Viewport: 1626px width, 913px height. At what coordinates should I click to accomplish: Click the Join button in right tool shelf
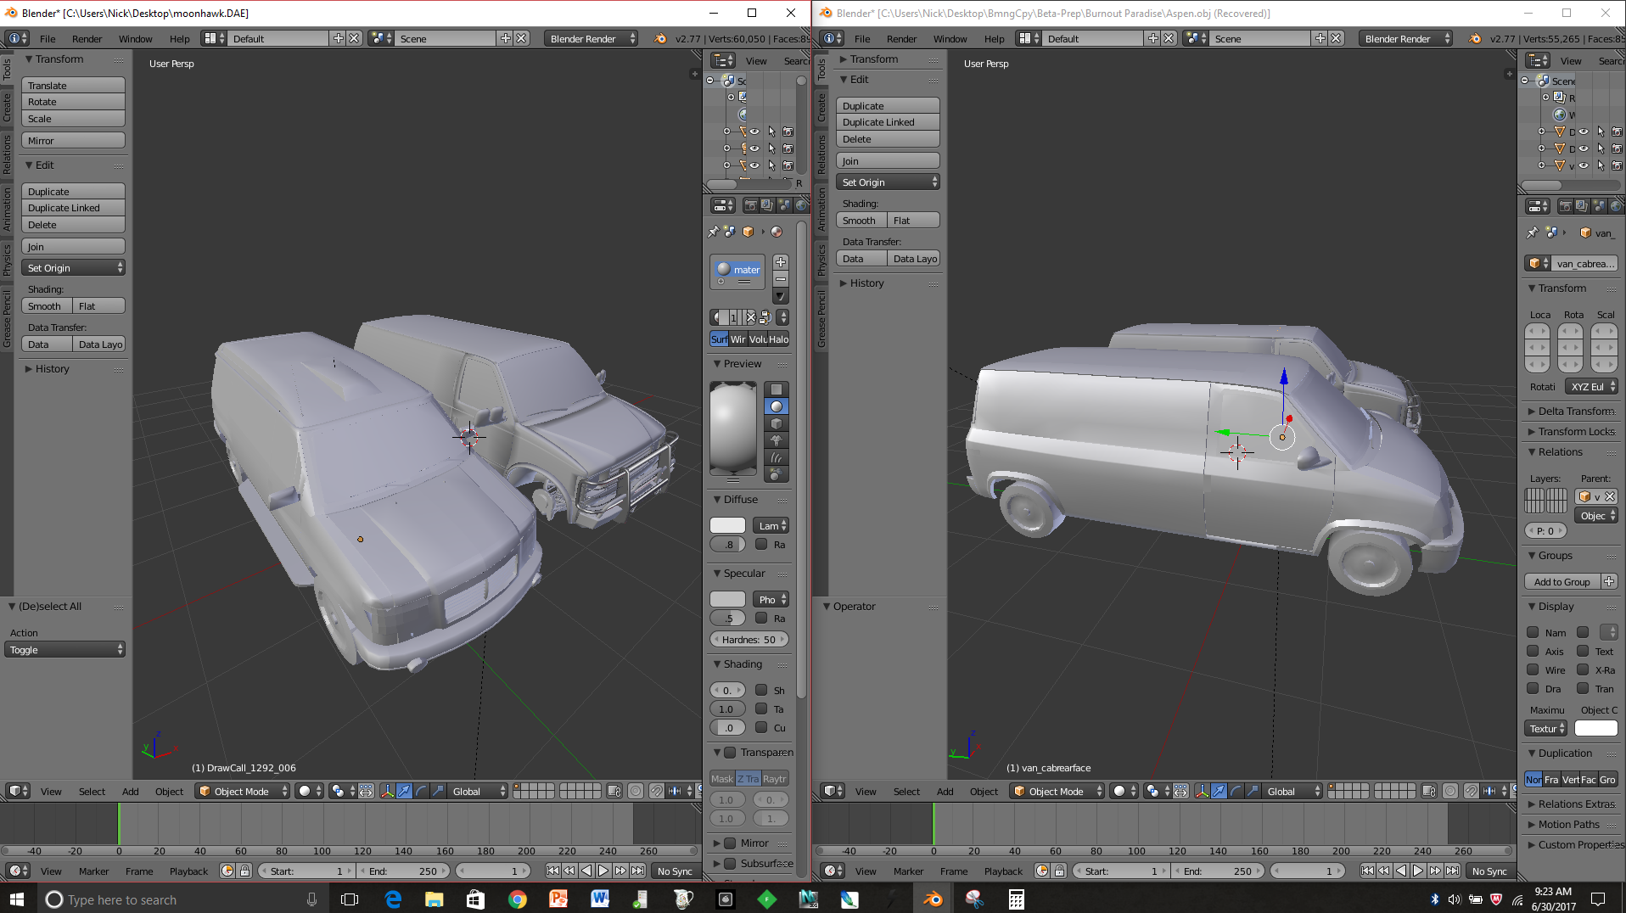[889, 160]
